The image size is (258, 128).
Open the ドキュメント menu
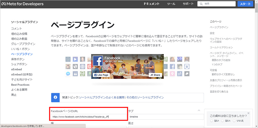pyautogui.click(x=152, y=4)
